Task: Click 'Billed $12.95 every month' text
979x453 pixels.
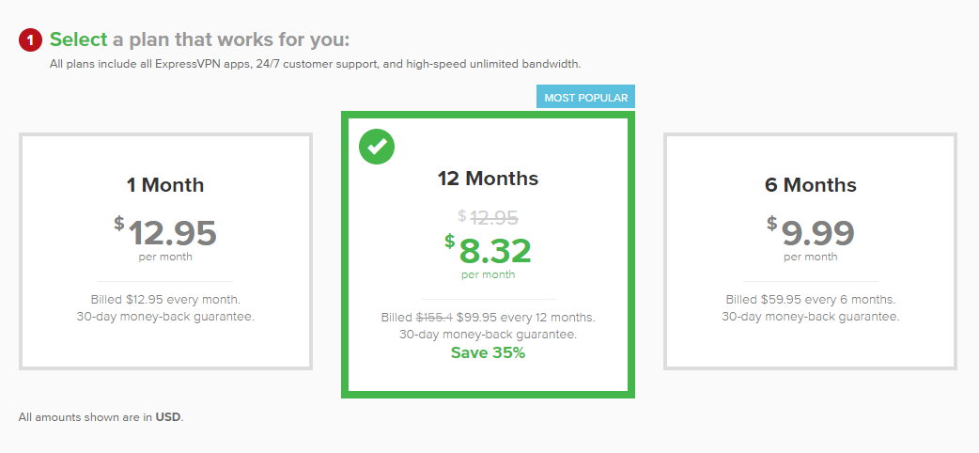Action: tap(165, 299)
